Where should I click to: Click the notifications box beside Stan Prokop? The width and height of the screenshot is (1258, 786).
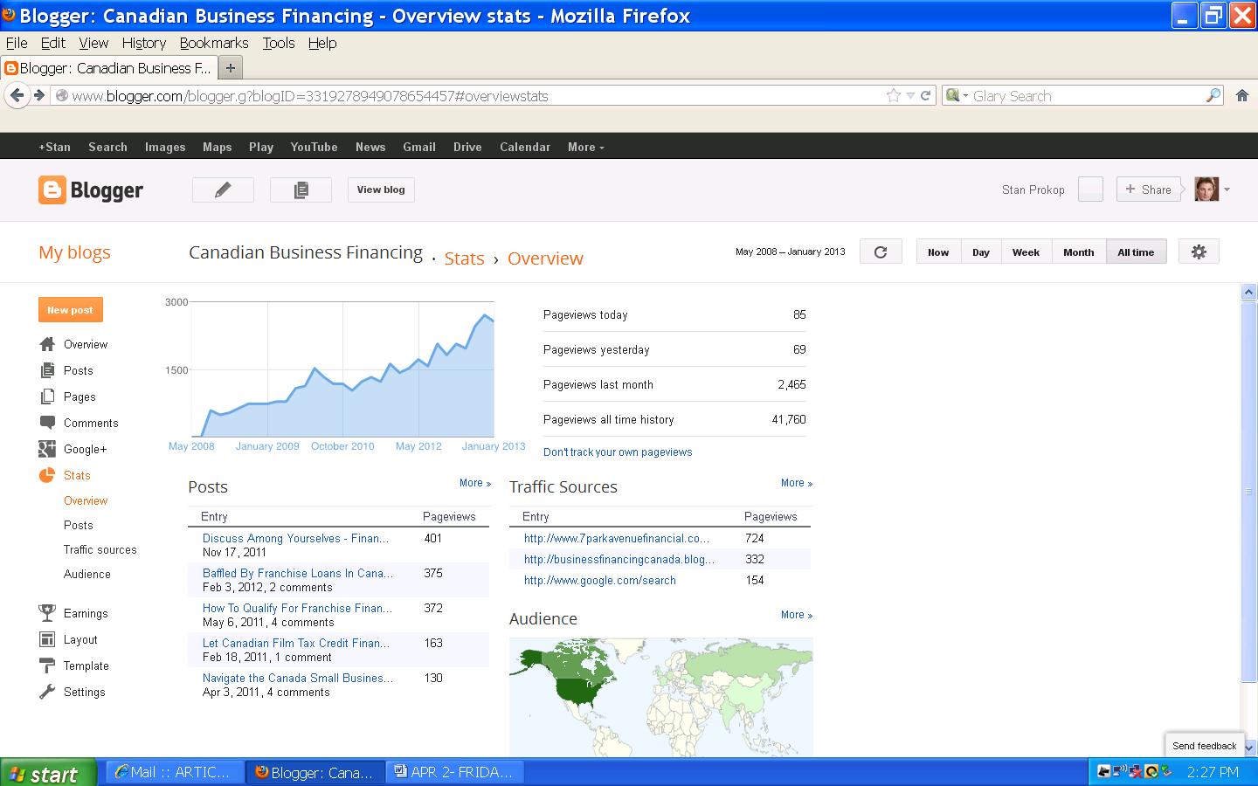[1090, 190]
